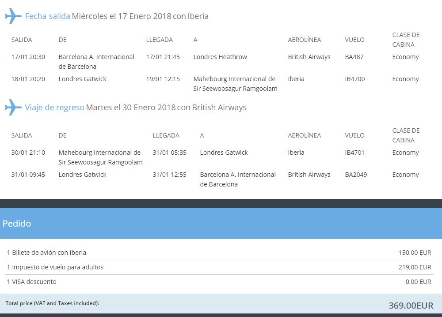Click flight number BA2049

click(356, 175)
